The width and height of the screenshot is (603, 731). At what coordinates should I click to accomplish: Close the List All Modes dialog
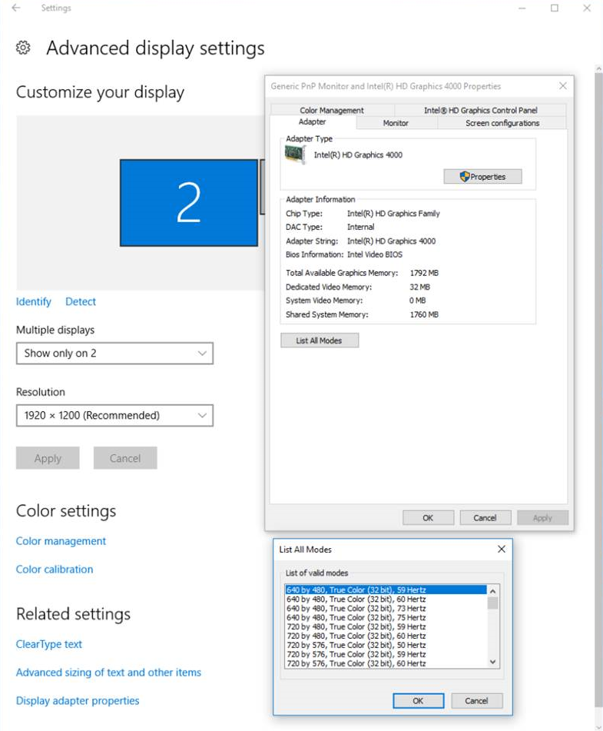tap(502, 550)
